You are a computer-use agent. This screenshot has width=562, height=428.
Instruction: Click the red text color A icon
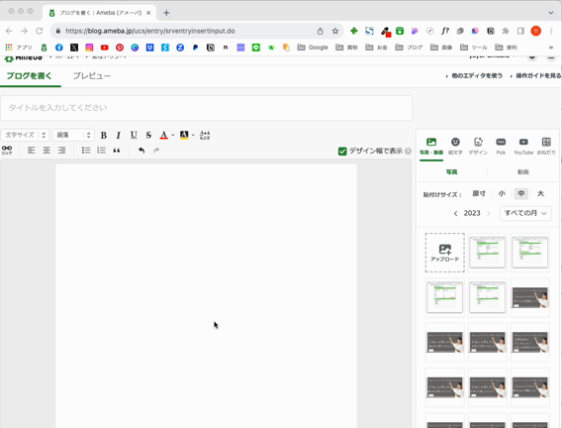click(x=164, y=135)
